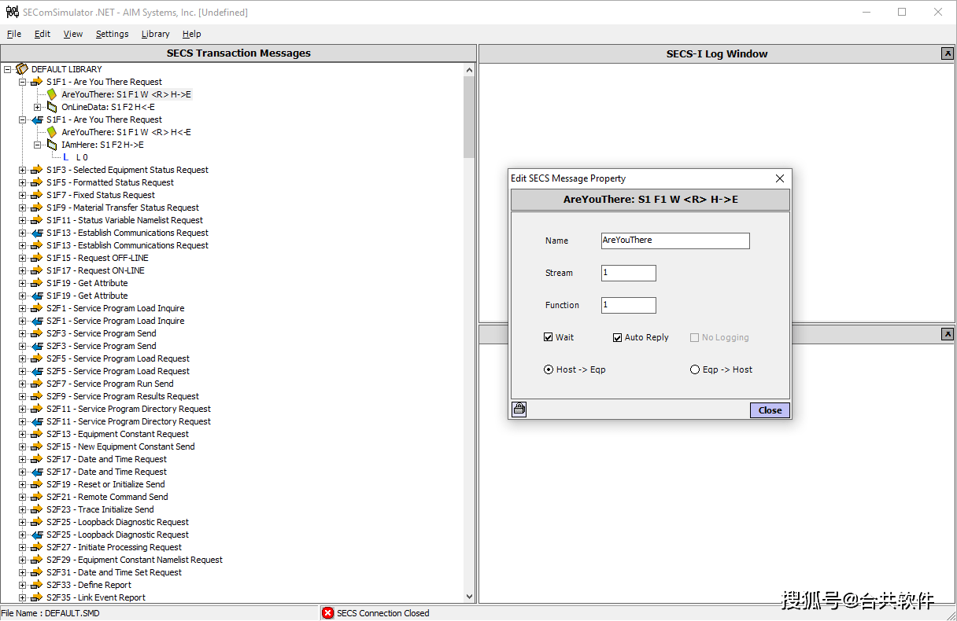
Task: Collapse the IAmHere S1F2 tree node
Action: pos(38,145)
